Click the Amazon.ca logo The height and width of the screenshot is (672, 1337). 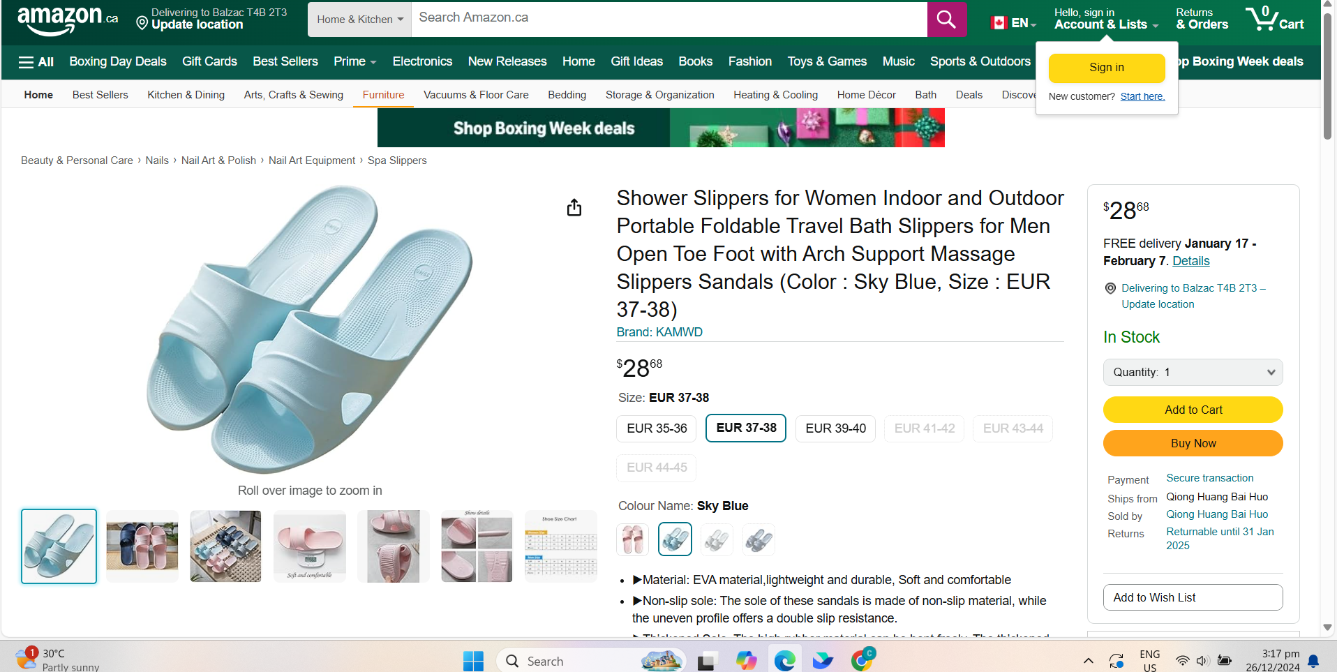click(67, 20)
